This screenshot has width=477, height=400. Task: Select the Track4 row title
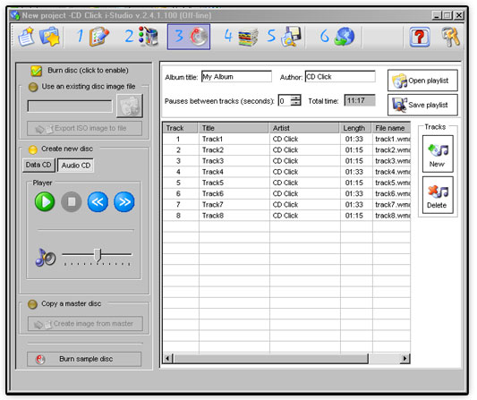tap(213, 172)
